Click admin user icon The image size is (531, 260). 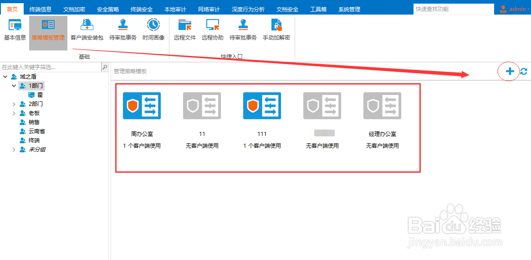503,9
